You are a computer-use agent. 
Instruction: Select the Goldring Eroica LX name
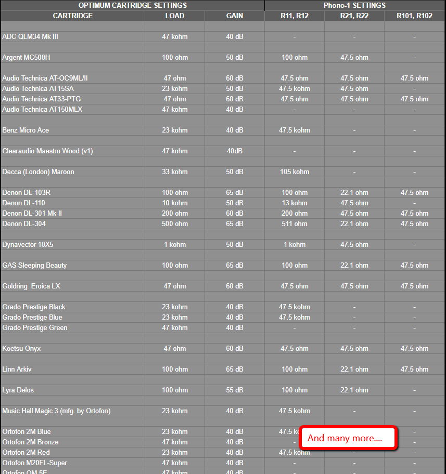tap(31, 286)
